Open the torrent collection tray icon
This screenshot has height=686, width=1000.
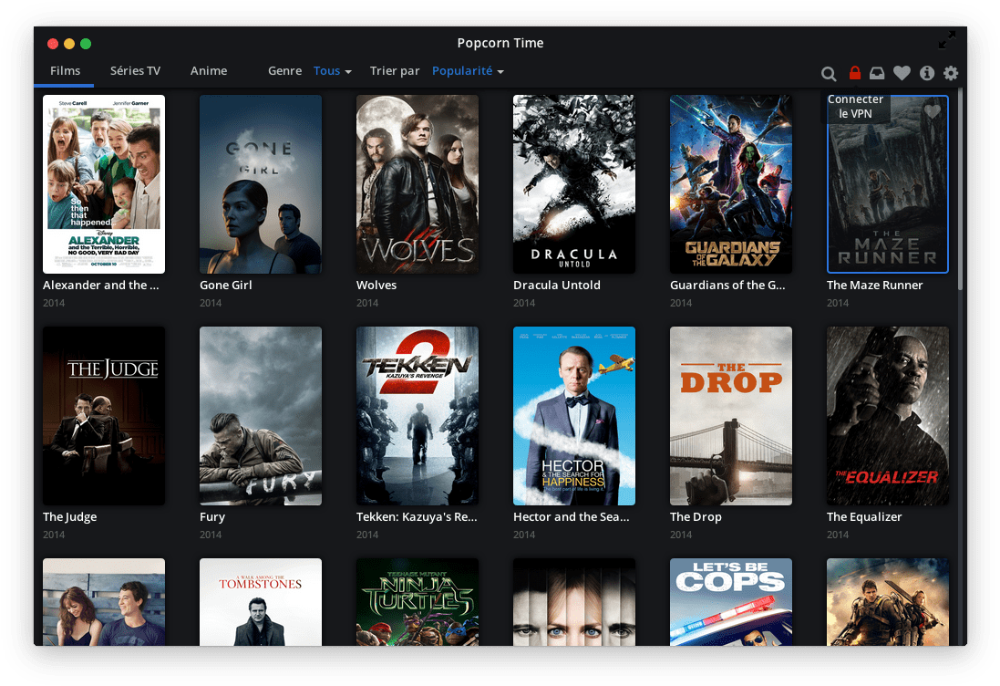(877, 73)
